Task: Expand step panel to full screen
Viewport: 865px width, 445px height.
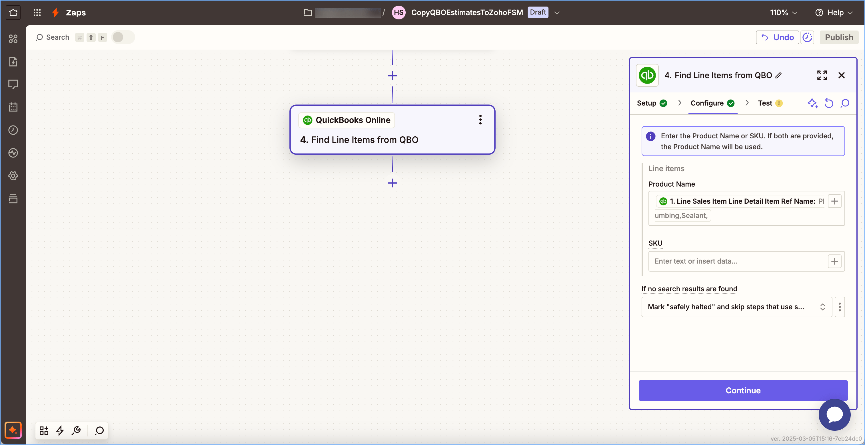Action: pyautogui.click(x=822, y=75)
